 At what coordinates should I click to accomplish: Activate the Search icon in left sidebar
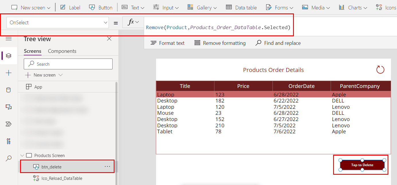tap(9, 158)
